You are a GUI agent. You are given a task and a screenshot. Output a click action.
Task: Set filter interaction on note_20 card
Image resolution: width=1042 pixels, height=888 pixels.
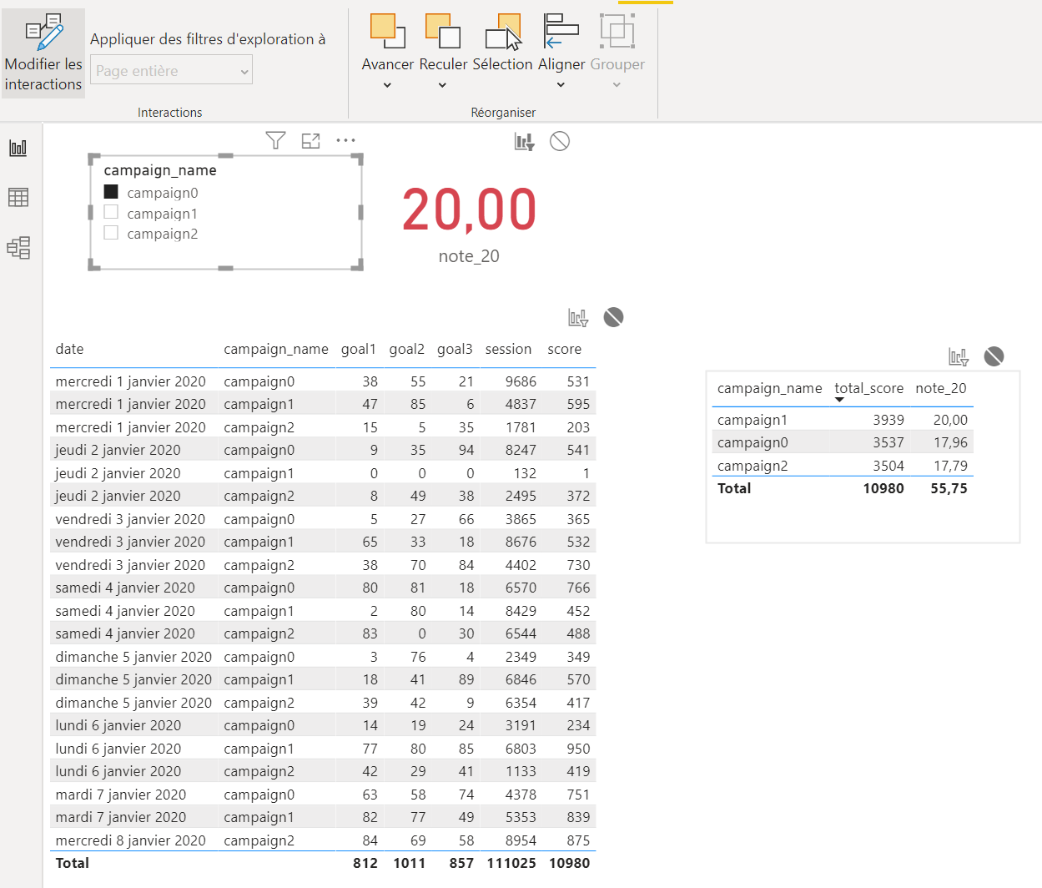[x=524, y=142]
